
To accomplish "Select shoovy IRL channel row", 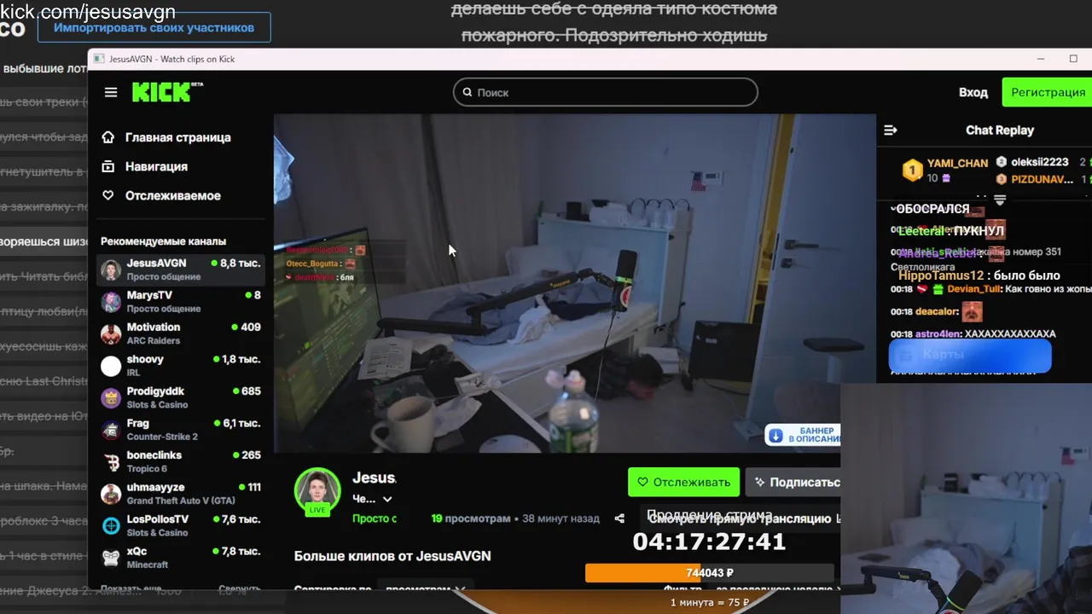I will click(180, 366).
